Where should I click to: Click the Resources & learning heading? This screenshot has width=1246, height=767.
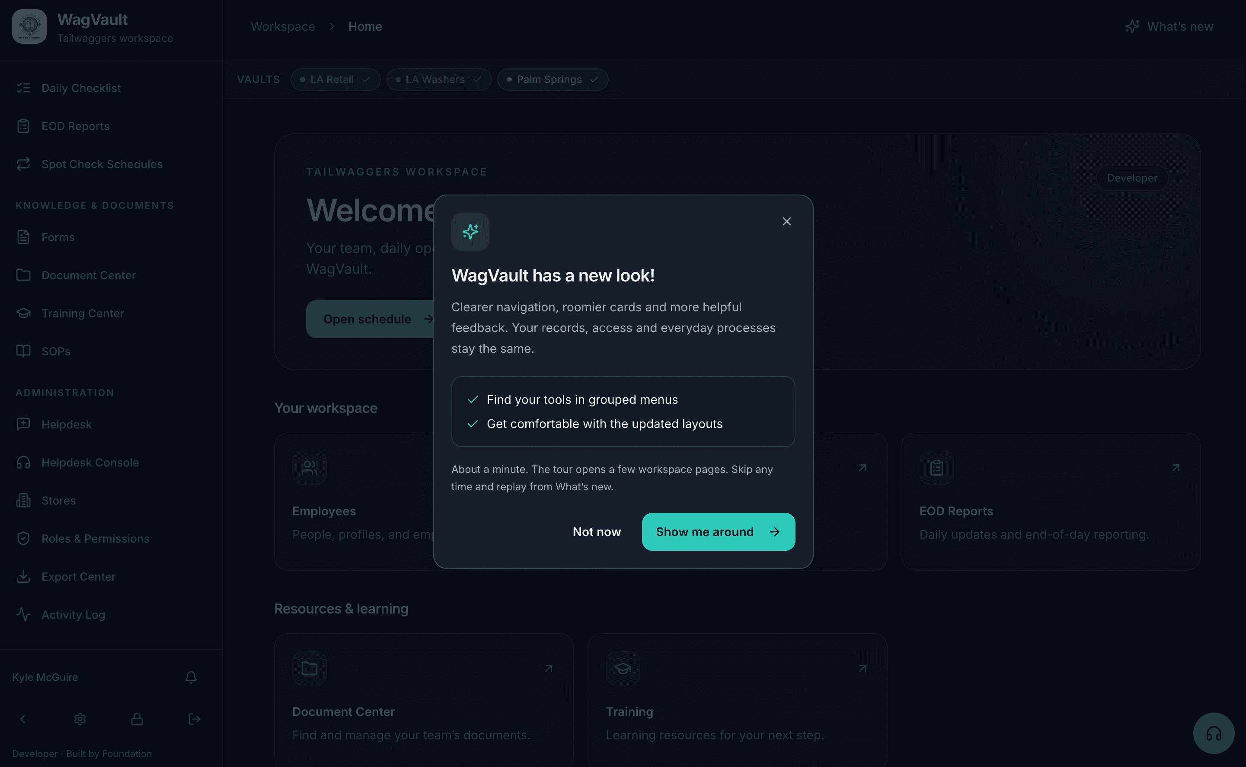(x=341, y=609)
